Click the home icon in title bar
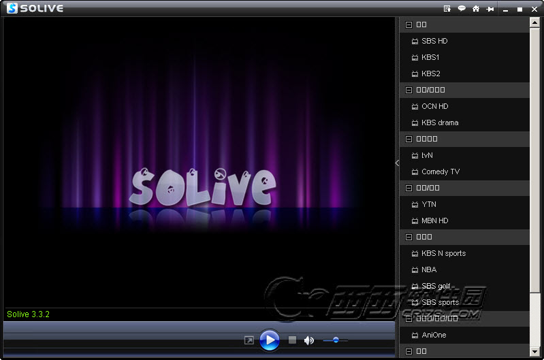This screenshot has width=544, height=360. click(x=476, y=9)
